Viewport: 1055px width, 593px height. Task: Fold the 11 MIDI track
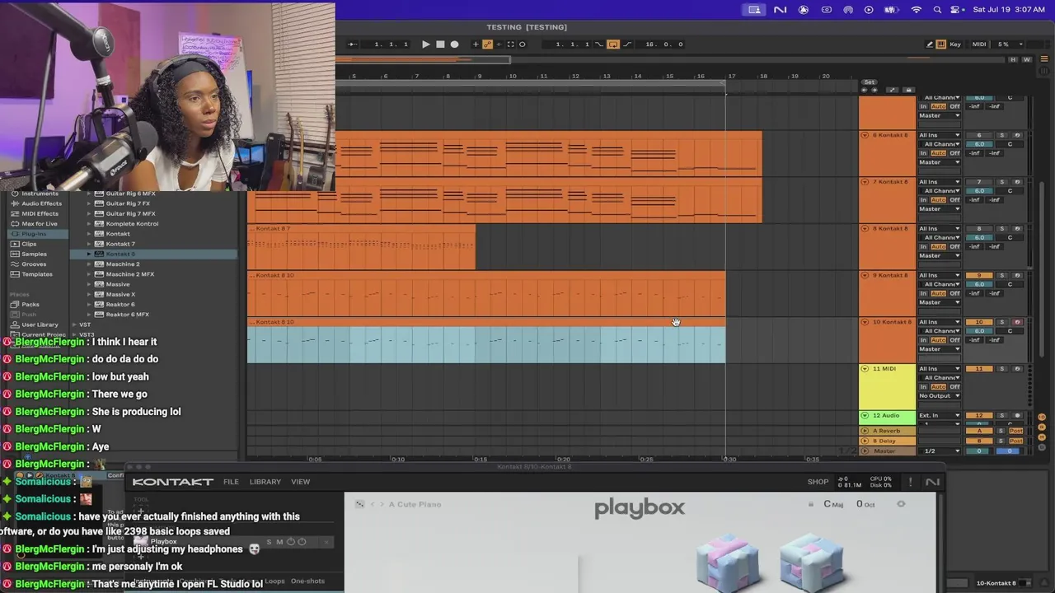(865, 368)
